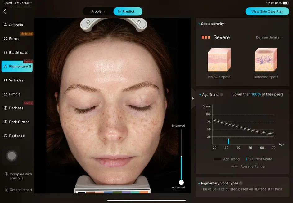Click the improved/worsened slider handle

[x=181, y=182]
